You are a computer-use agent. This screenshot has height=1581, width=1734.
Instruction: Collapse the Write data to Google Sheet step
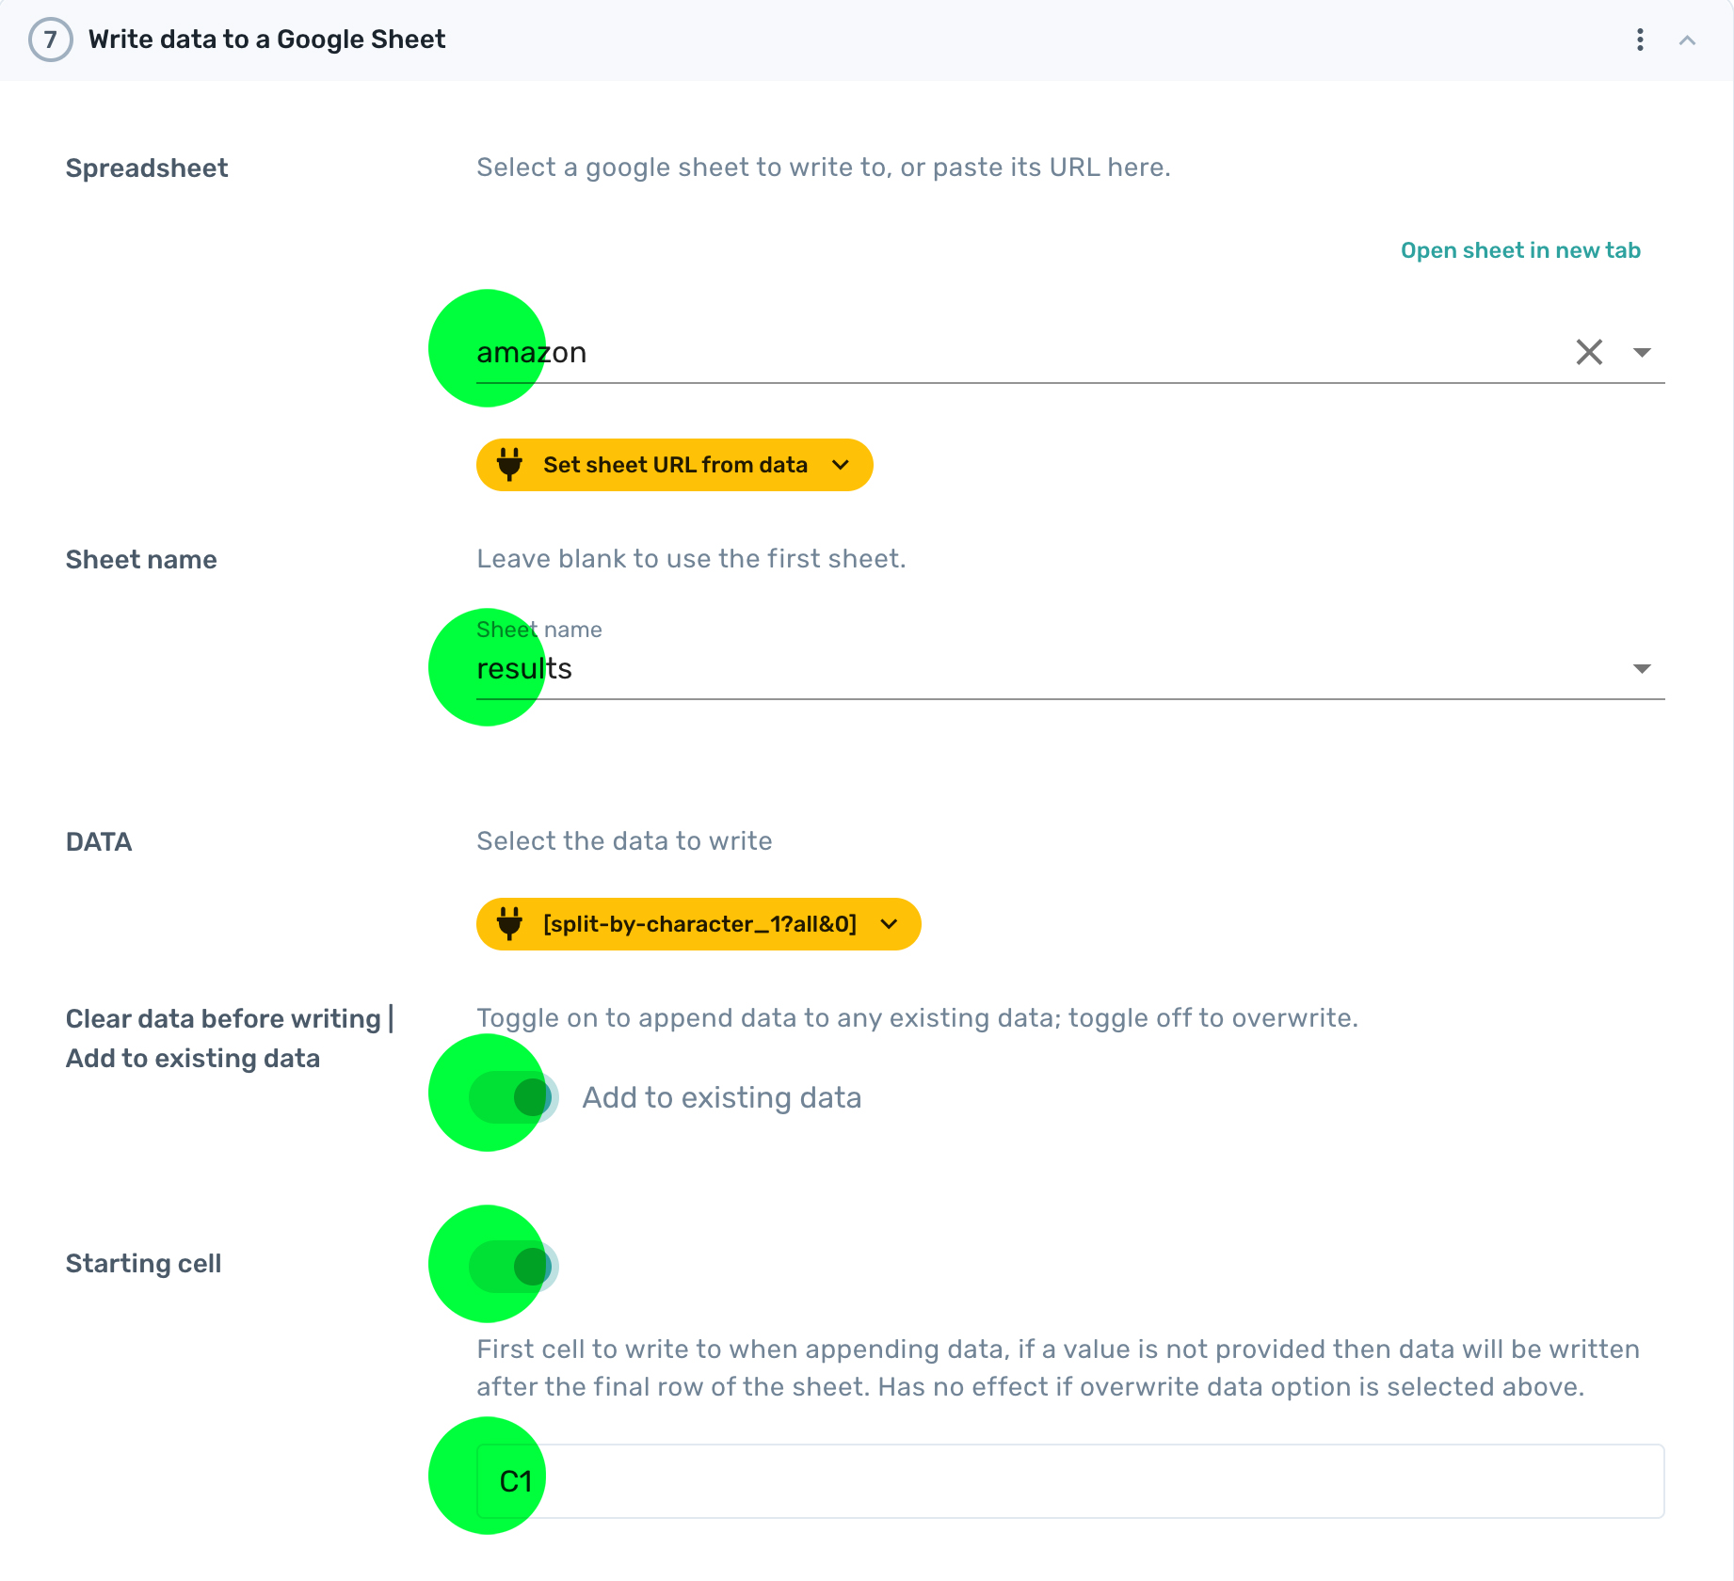[x=1687, y=40]
